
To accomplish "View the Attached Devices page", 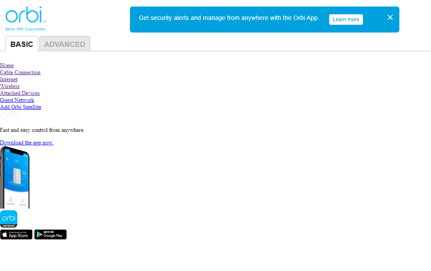I will pyautogui.click(x=20, y=93).
